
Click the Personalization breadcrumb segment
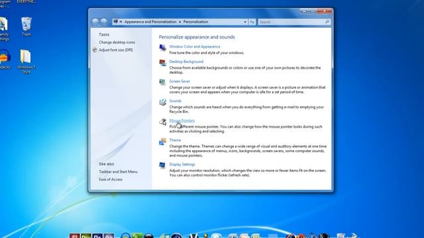click(196, 22)
